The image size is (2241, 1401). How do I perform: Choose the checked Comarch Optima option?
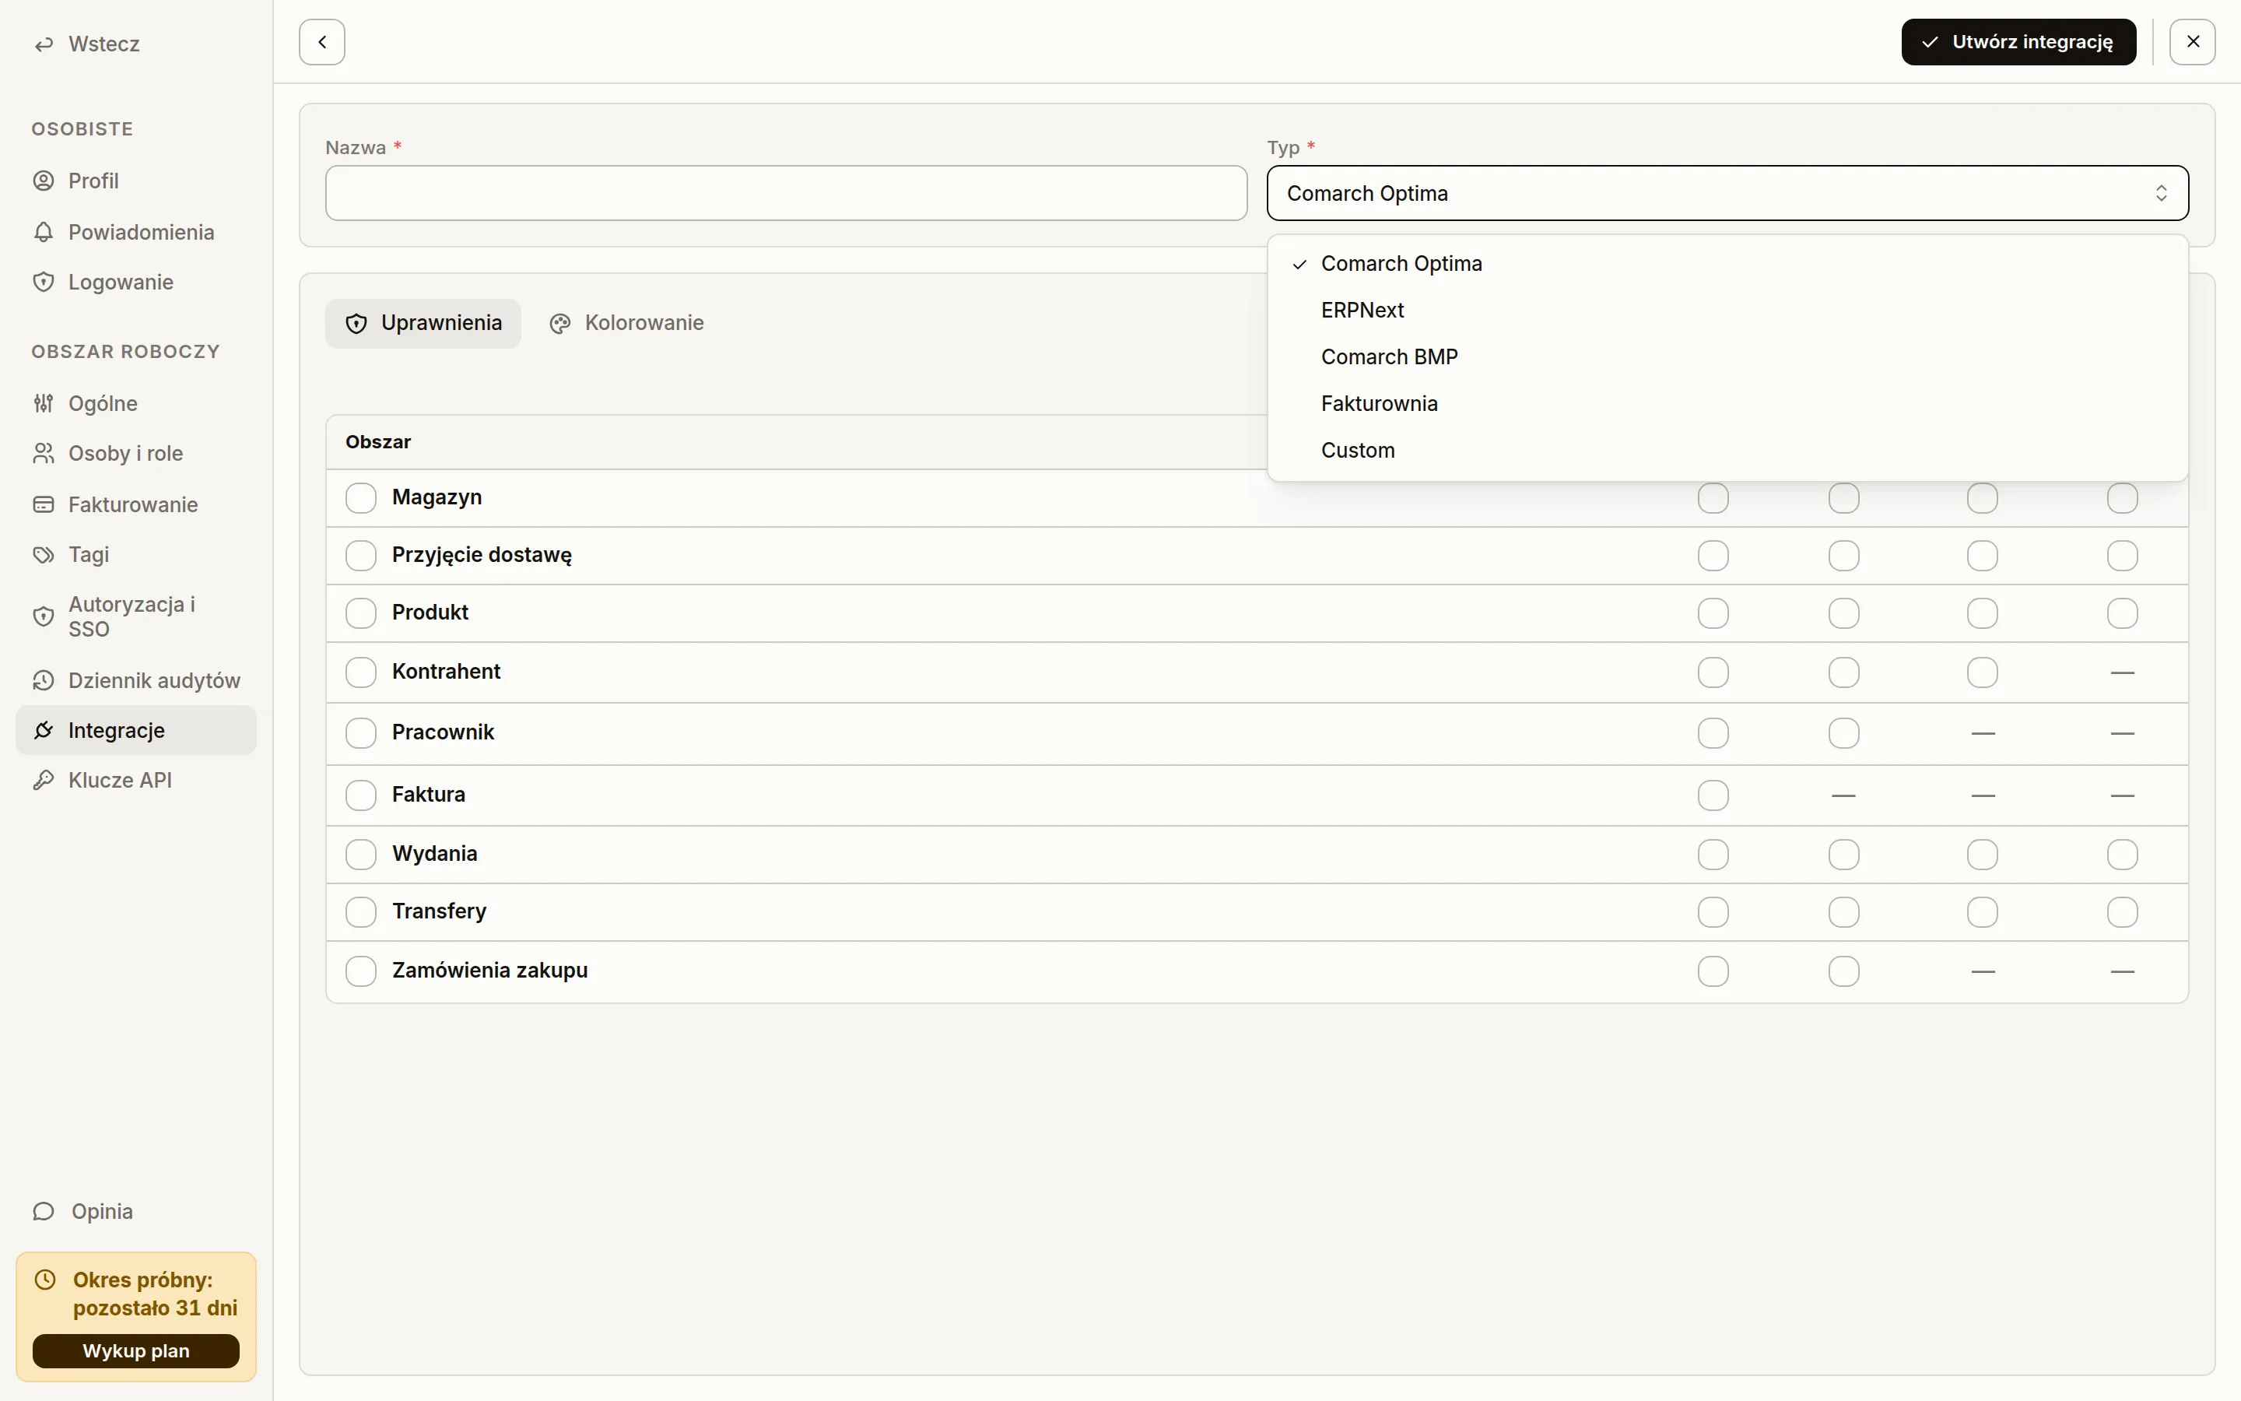click(1727, 264)
